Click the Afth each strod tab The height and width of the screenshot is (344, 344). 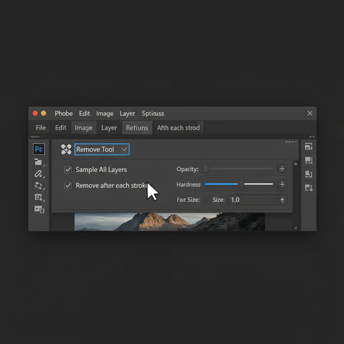[x=178, y=128]
